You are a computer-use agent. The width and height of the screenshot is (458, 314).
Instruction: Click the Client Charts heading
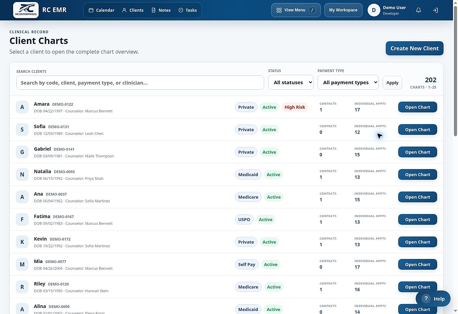point(39,41)
